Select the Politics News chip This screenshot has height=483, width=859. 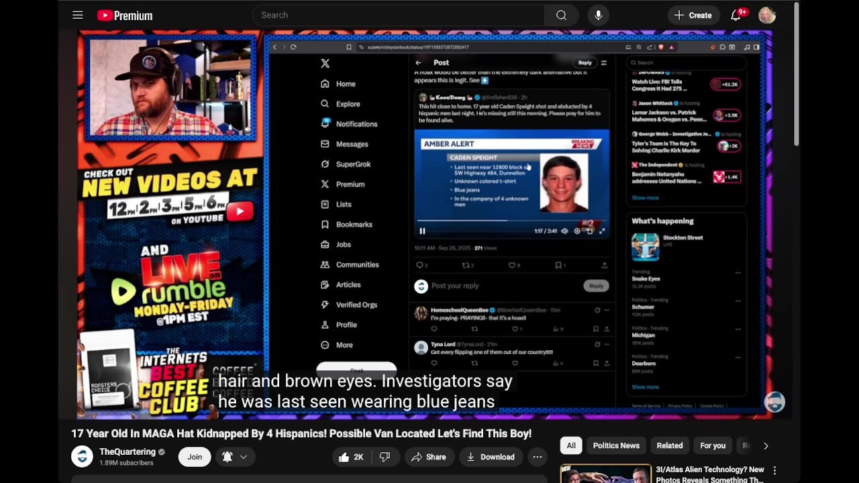point(616,445)
